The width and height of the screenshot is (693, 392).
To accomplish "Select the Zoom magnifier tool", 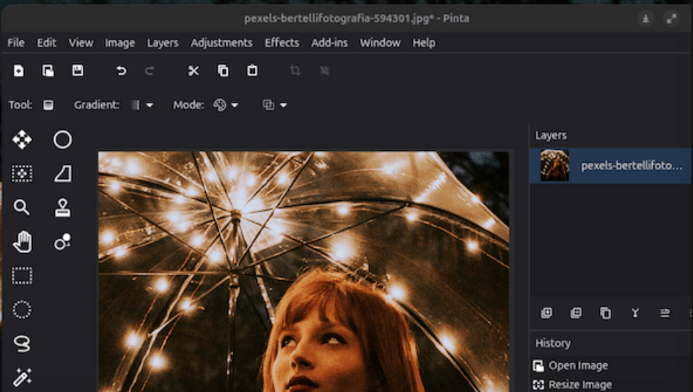I will 22,207.
